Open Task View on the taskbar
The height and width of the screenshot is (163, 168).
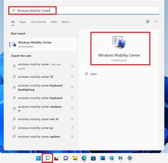click(x=56, y=158)
